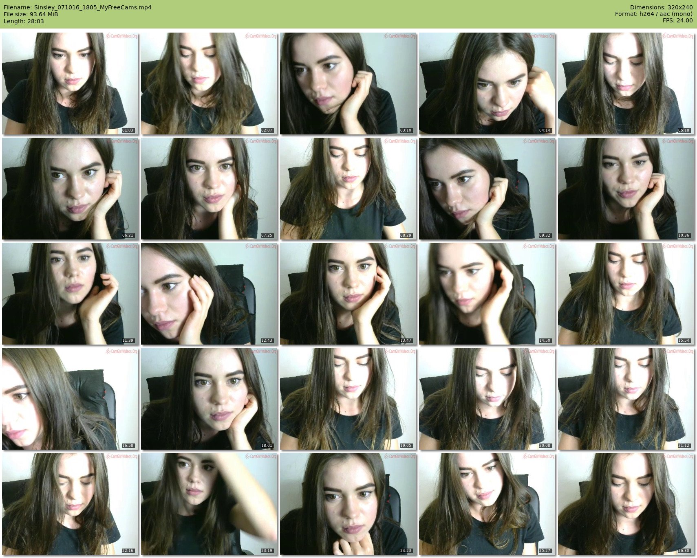Image resolution: width=697 pixels, height=558 pixels.
Task: Click the File size 93.64 MiB text
Action: pyautogui.click(x=31, y=14)
